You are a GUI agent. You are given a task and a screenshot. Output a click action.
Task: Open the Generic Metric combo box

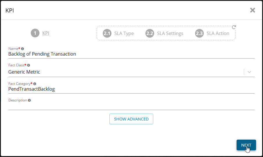[125, 72]
